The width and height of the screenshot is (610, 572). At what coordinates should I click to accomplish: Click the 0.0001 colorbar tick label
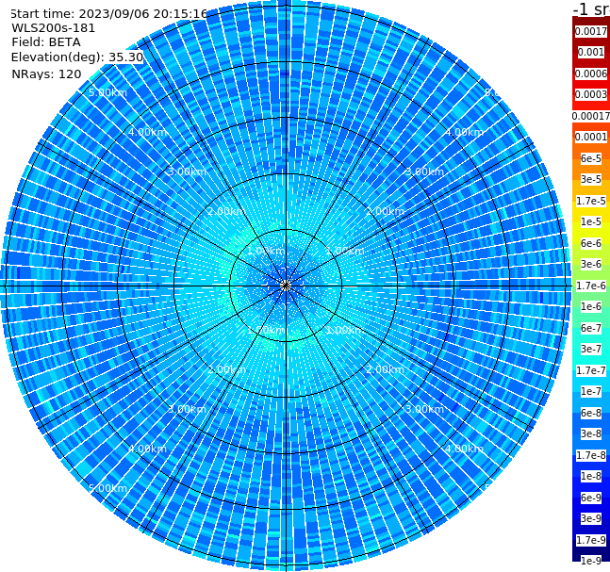[x=591, y=137]
